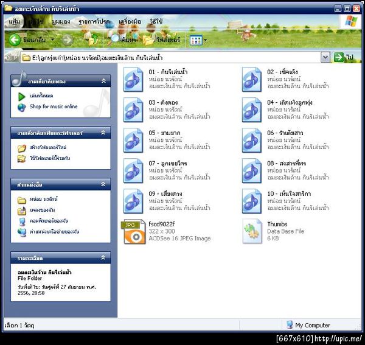
Task: Open the Back button history dropdown arrow
Action: click(x=52, y=40)
